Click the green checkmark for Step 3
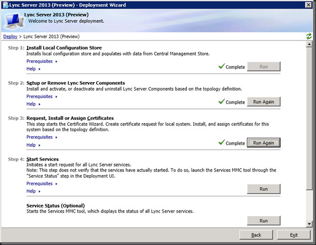Image resolution: width=316 pixels, height=245 pixels. (x=221, y=142)
